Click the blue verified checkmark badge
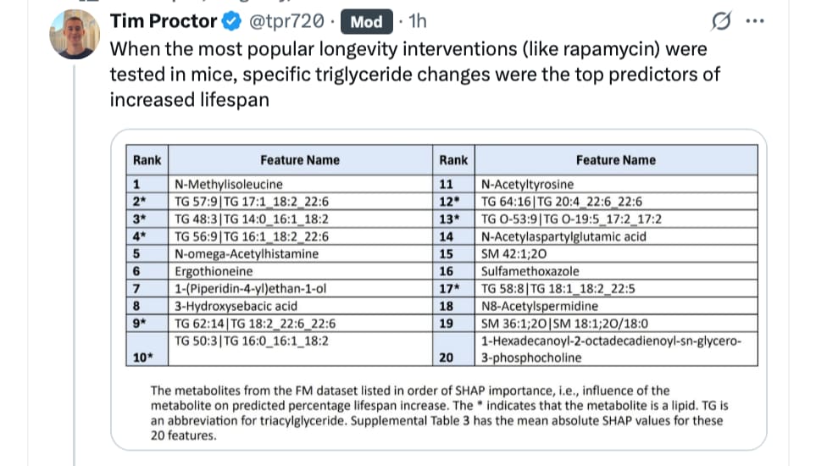The height and width of the screenshot is (466, 827). 231,21
